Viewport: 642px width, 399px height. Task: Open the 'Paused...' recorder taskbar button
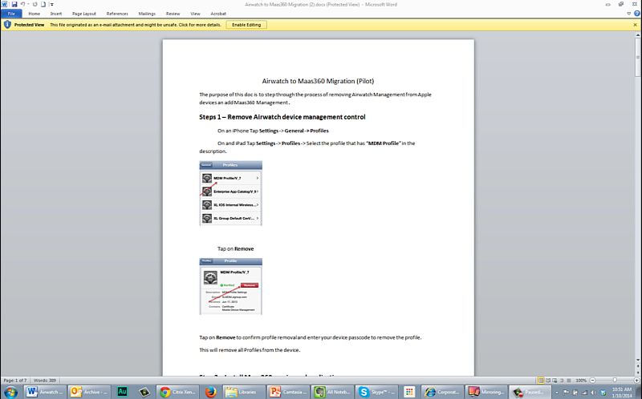click(x=530, y=392)
